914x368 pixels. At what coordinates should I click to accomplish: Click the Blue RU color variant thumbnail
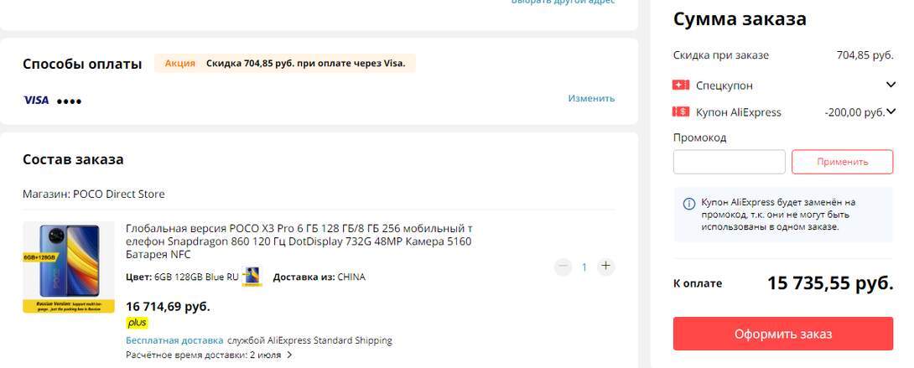(252, 277)
